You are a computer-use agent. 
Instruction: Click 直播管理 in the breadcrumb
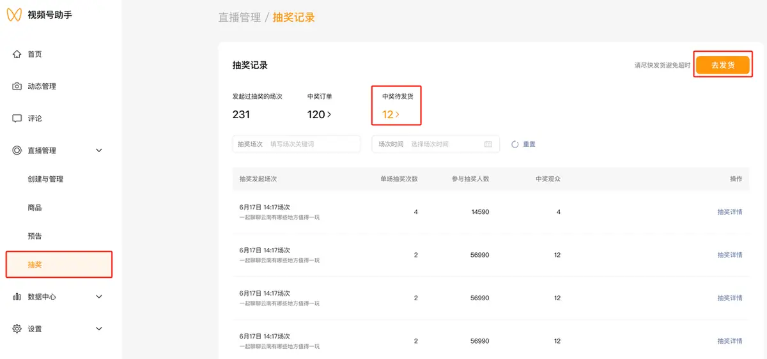[x=240, y=17]
